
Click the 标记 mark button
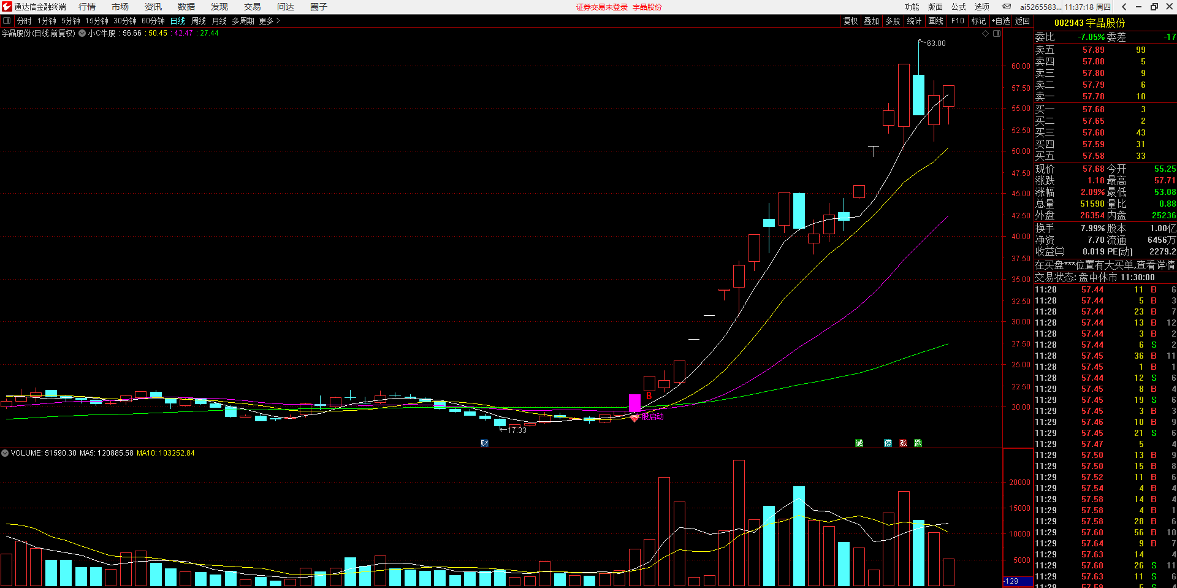(979, 21)
